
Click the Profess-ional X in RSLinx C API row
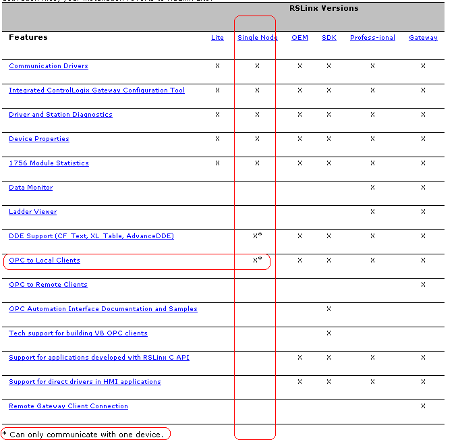tap(372, 357)
